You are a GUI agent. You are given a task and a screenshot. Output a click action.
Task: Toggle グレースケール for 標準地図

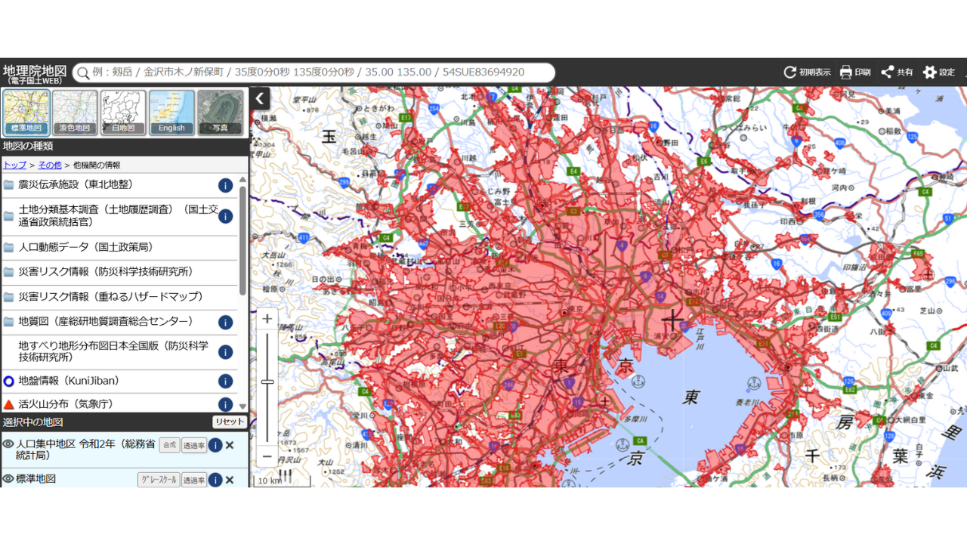(x=159, y=480)
